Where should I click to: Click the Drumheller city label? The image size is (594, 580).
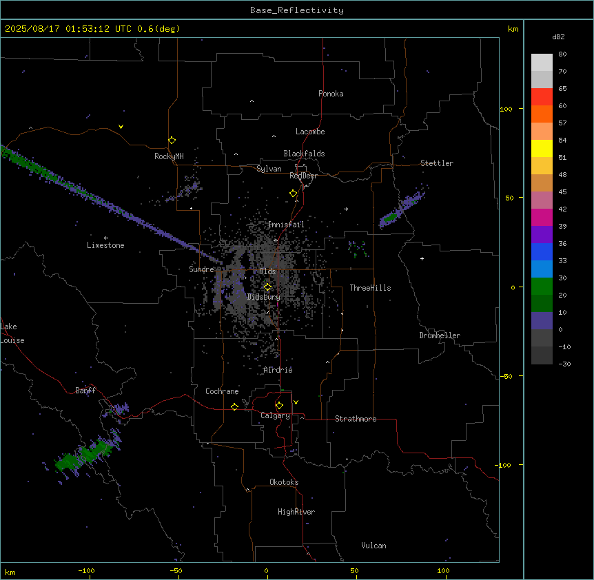coord(440,335)
